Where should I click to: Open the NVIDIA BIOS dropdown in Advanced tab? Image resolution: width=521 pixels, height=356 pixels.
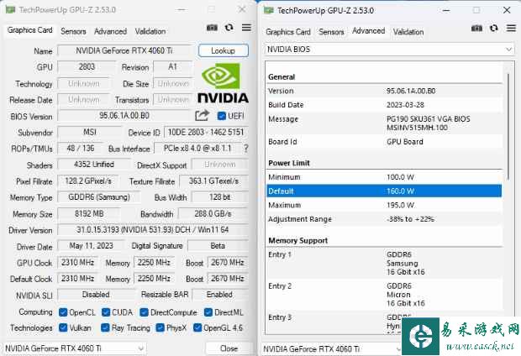pyautogui.click(x=389, y=50)
